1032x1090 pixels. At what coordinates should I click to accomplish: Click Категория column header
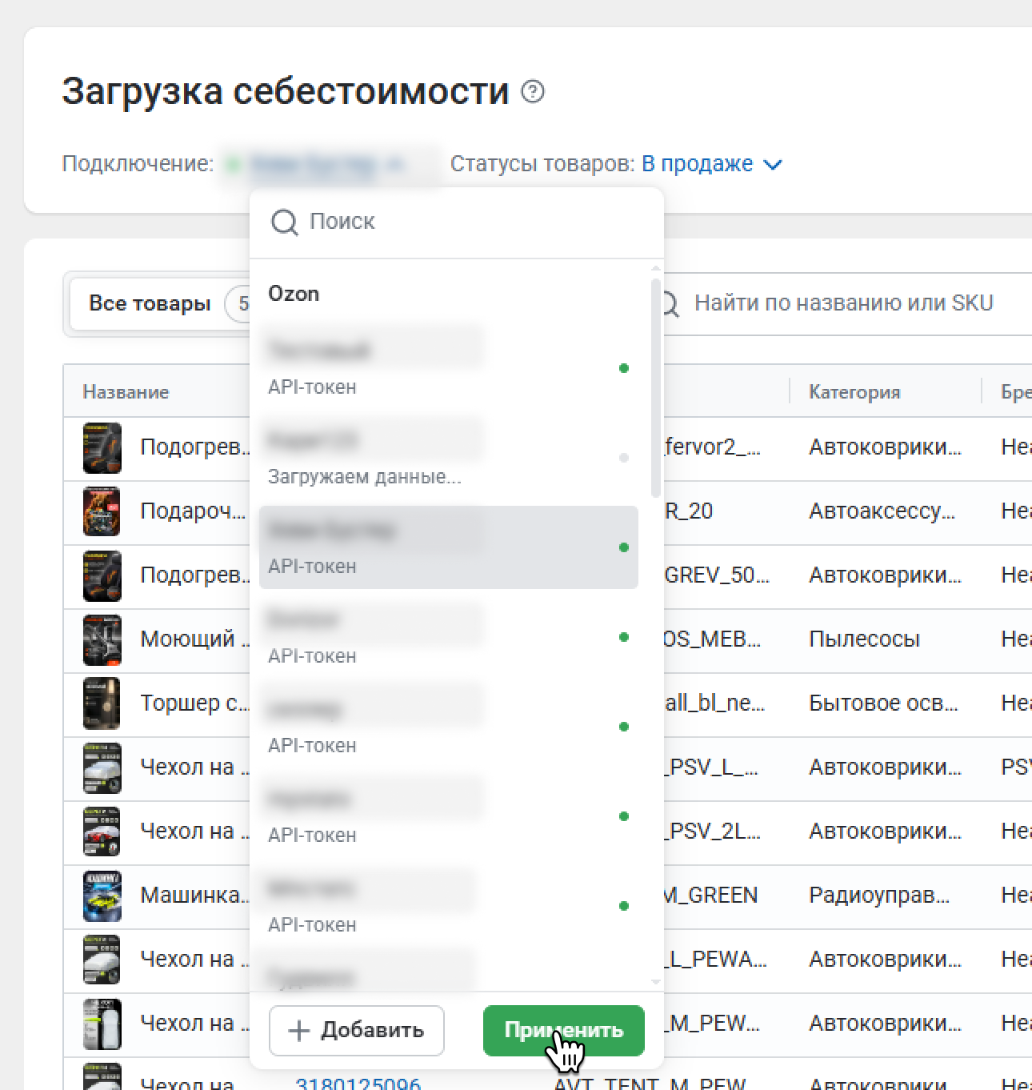[x=854, y=392]
